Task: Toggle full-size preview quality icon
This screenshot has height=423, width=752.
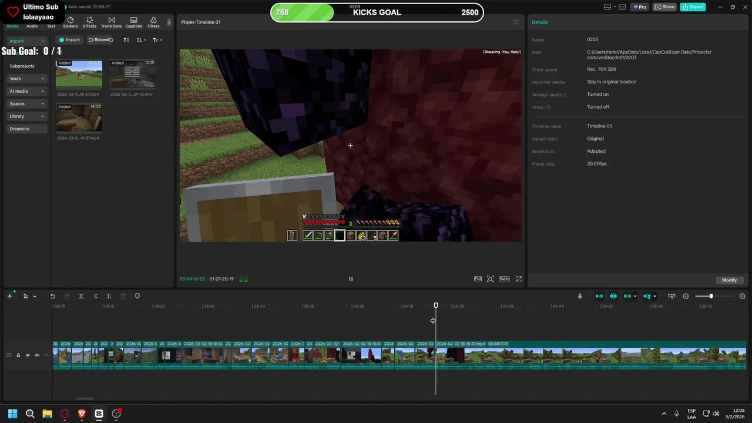Action: [478, 279]
